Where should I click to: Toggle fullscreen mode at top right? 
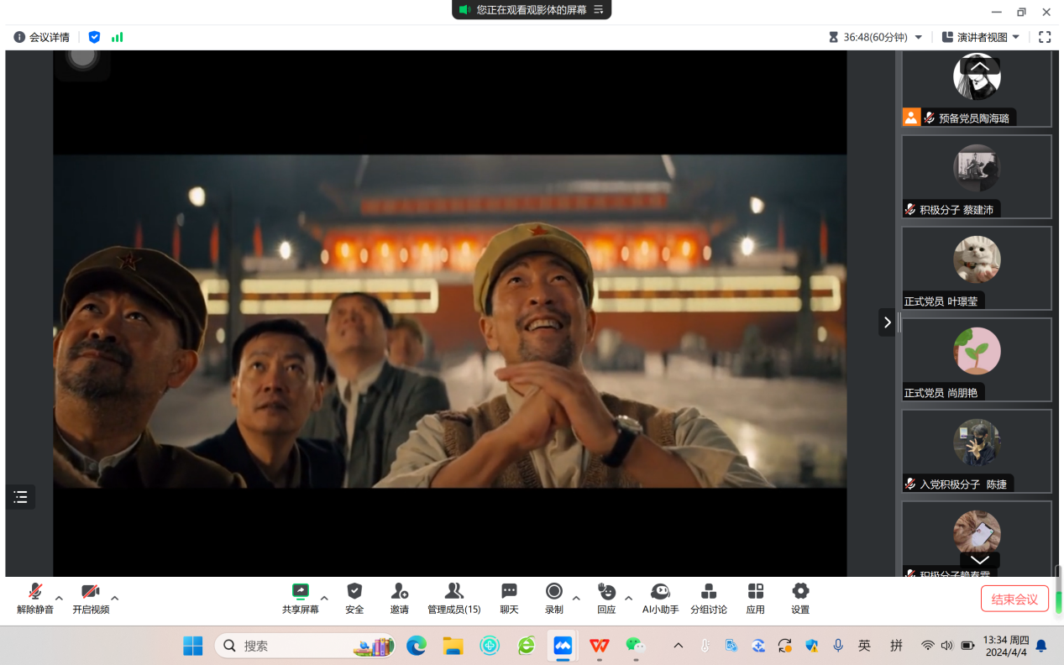coord(1044,37)
